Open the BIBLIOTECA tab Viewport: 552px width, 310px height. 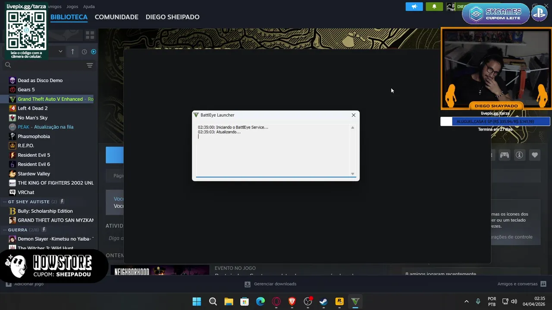click(x=69, y=17)
